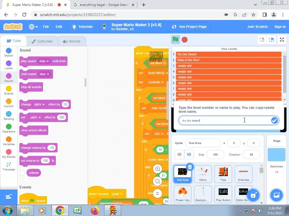Switch to the Costumes tab

(42, 41)
